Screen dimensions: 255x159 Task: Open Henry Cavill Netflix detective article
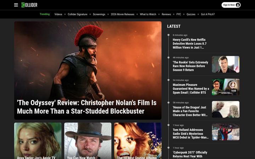pyautogui.click(x=189, y=44)
